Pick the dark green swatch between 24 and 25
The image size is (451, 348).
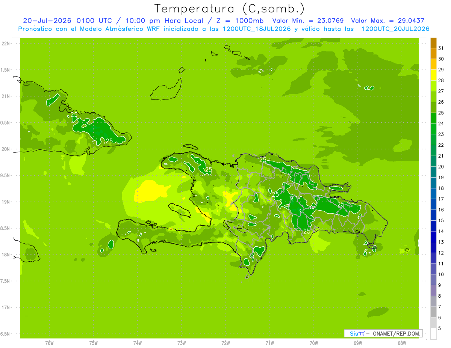(433, 118)
